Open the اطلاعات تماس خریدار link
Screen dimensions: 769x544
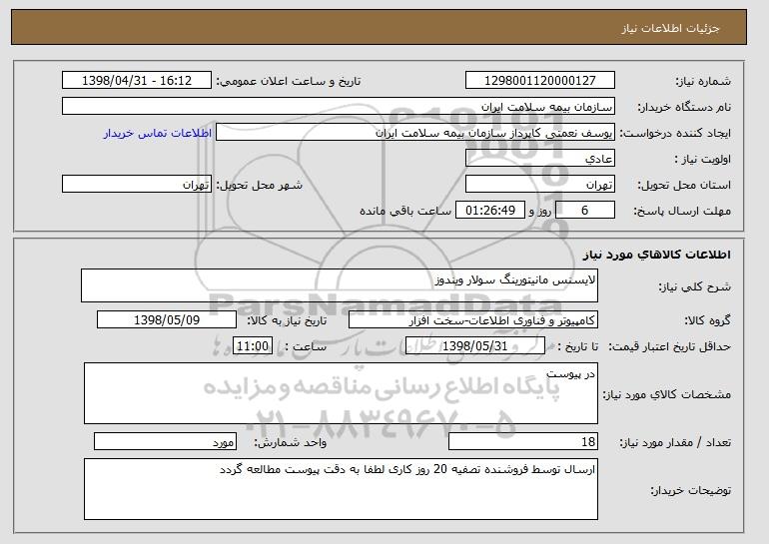pyautogui.click(x=158, y=133)
